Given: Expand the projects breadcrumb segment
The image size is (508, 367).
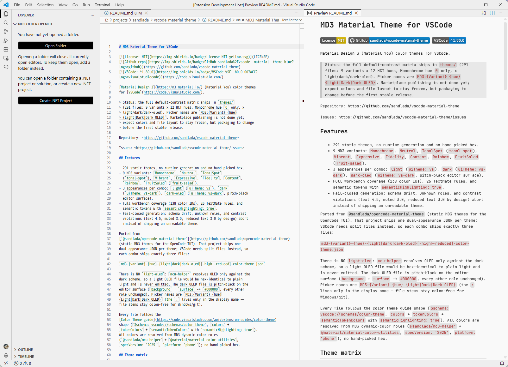Looking at the screenshot, I should tap(120, 20).
